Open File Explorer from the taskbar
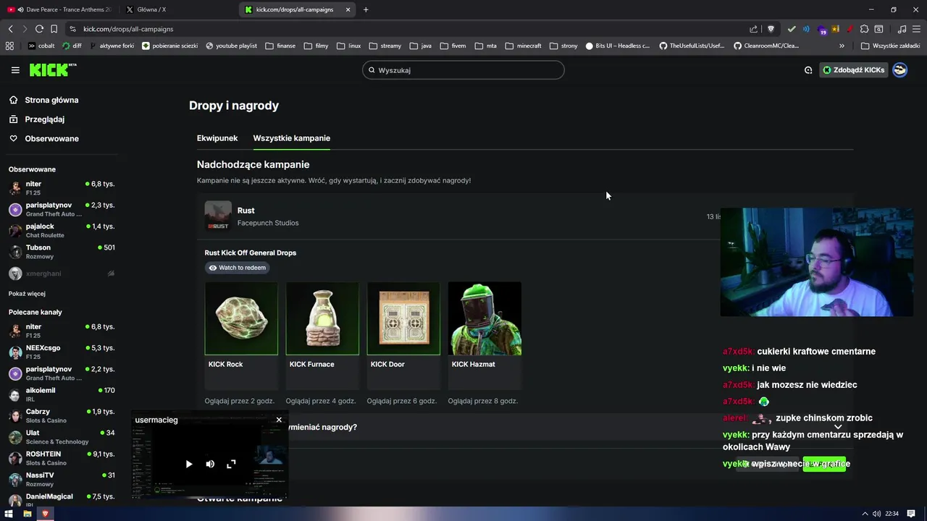This screenshot has width=927, height=521. click(28, 514)
